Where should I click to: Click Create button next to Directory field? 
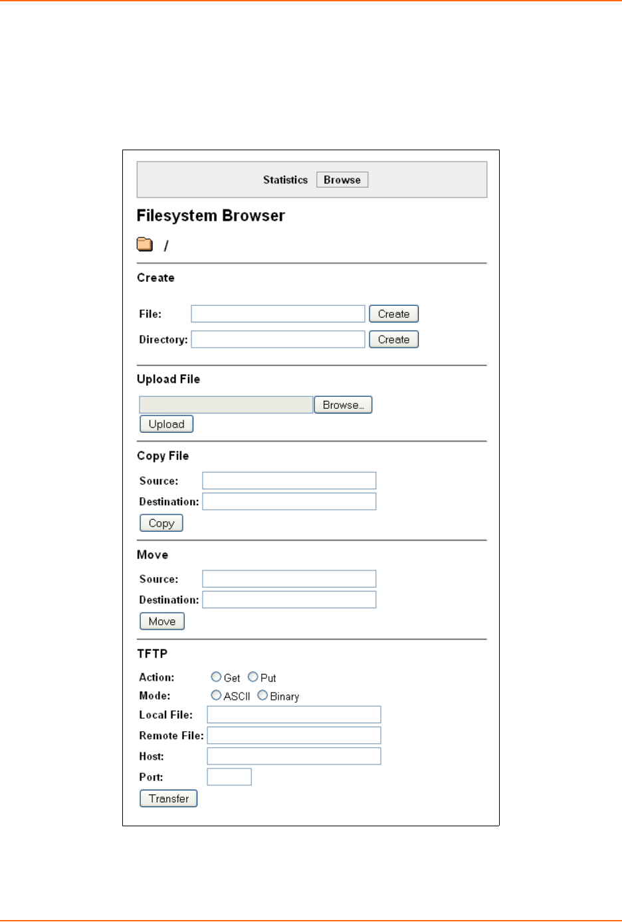click(x=393, y=340)
